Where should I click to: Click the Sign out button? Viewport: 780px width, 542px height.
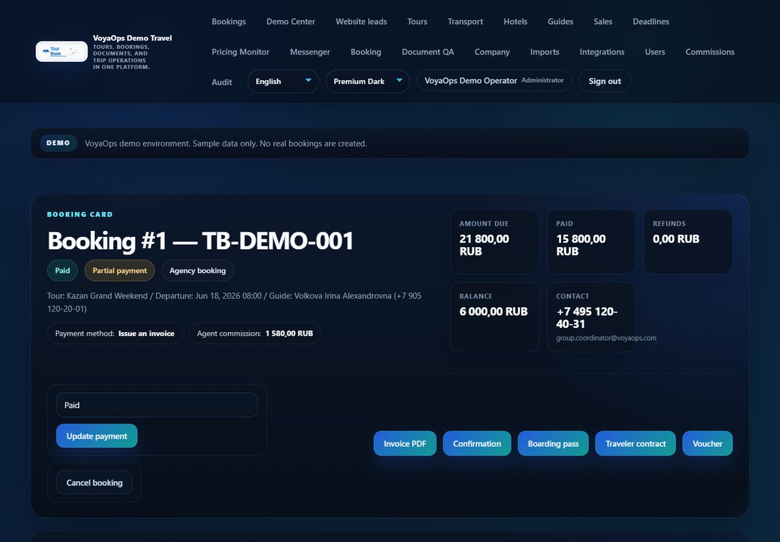(x=604, y=81)
